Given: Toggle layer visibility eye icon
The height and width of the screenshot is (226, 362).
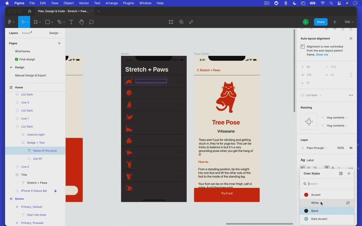Looking at the screenshot, I should pyautogui.click(x=351, y=148).
